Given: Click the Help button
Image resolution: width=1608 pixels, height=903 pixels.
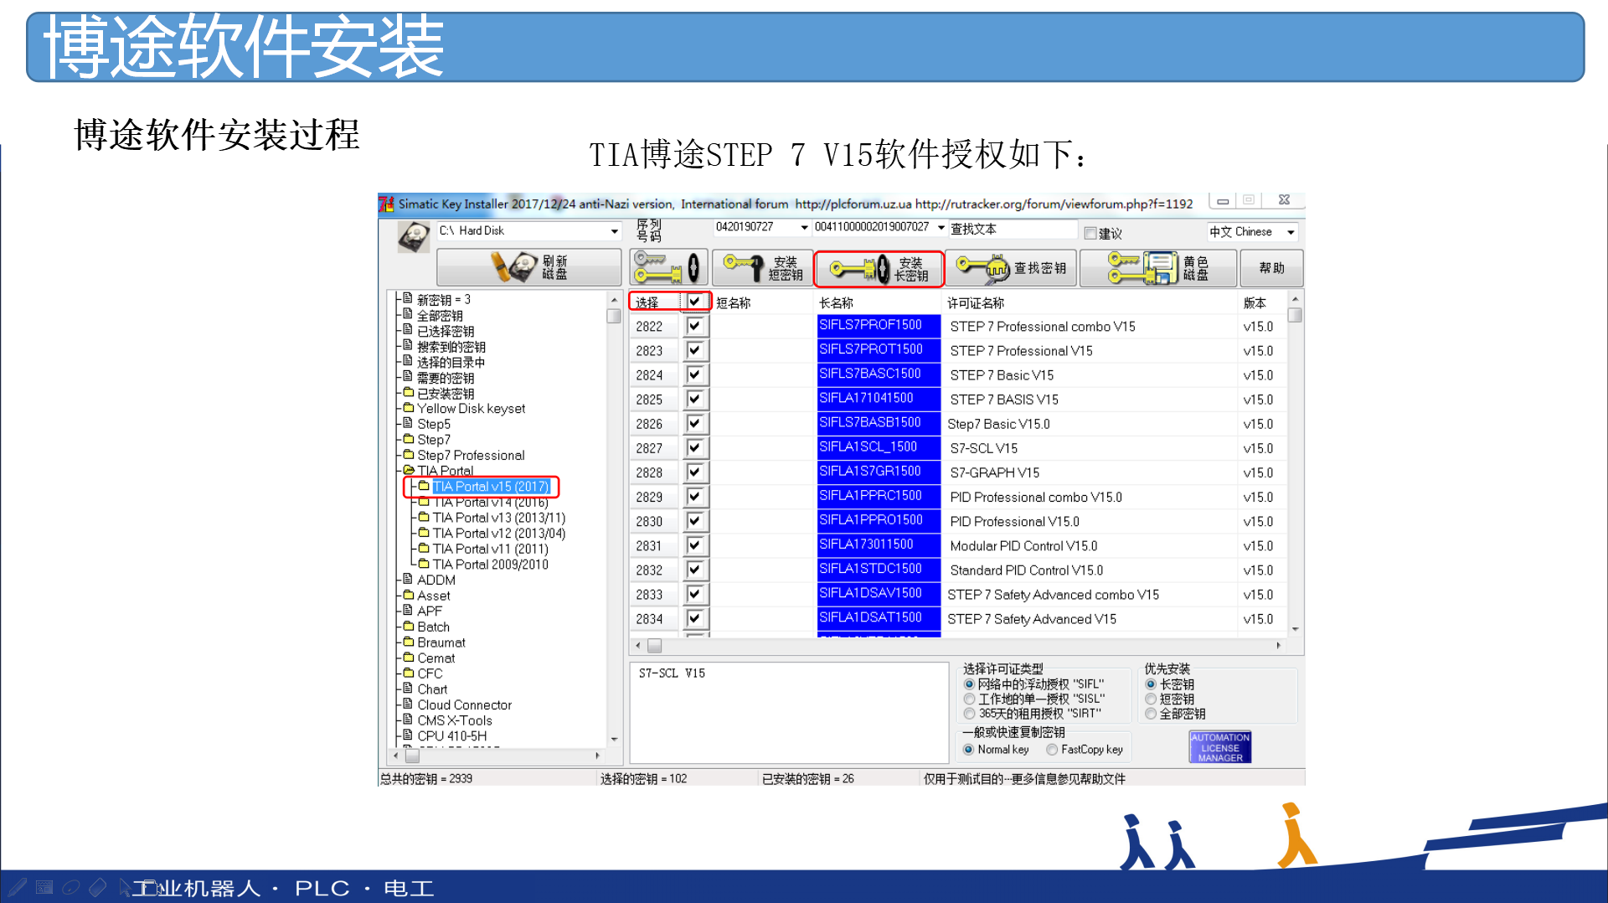Looking at the screenshot, I should coord(1270,268).
